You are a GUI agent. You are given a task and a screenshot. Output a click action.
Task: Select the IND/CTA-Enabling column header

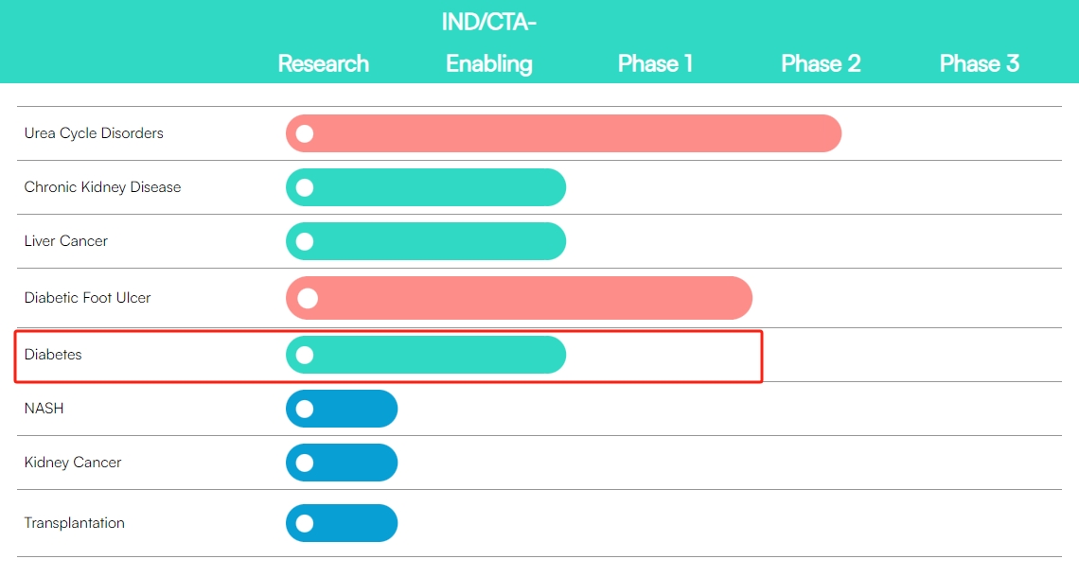coord(489,43)
